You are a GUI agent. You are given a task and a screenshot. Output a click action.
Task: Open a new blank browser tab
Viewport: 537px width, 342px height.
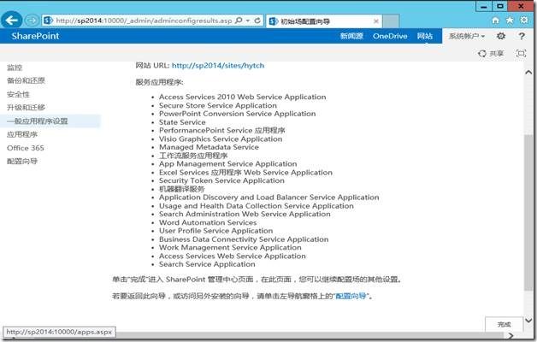pos(391,21)
